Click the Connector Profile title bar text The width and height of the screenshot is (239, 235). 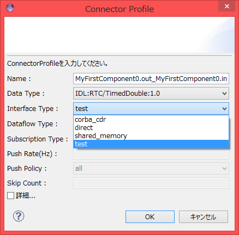coord(119,9)
